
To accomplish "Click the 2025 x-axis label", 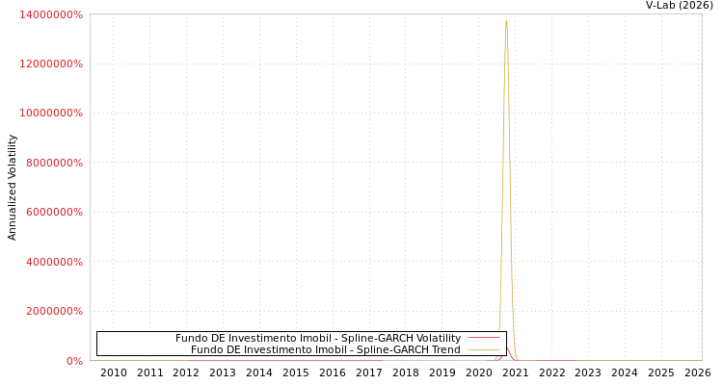I will click(661, 372).
